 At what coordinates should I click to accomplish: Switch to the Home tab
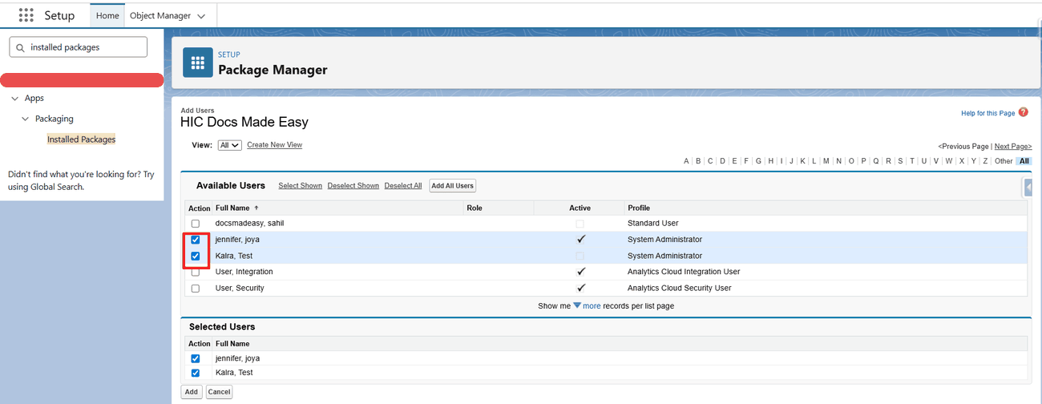107,15
